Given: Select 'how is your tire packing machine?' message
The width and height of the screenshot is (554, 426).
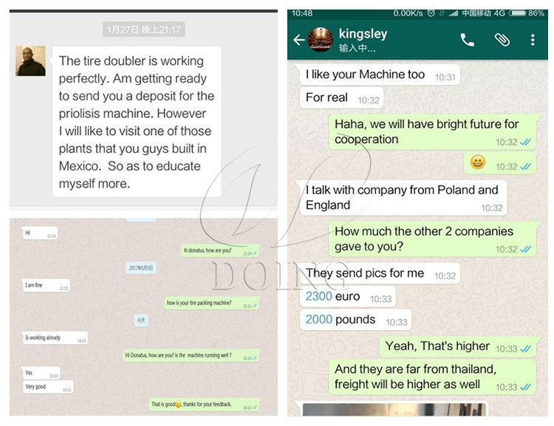Looking at the screenshot, I should [212, 303].
